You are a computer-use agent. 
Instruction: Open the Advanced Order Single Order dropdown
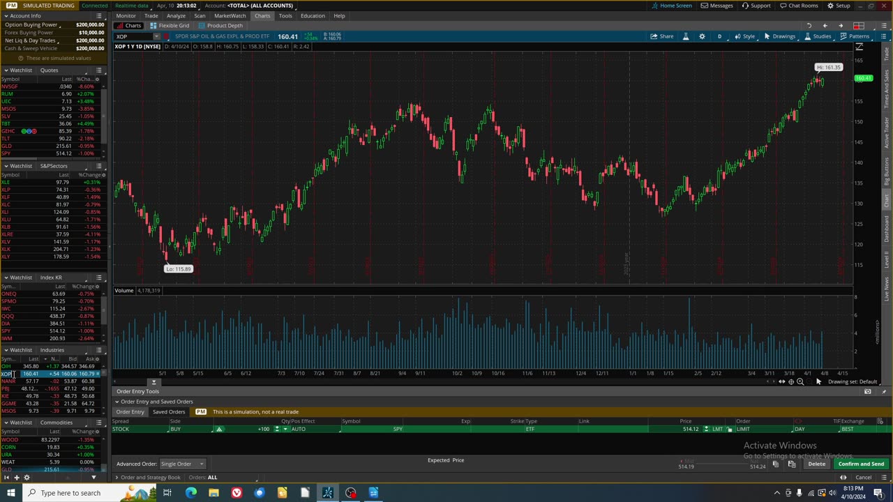coord(182,464)
